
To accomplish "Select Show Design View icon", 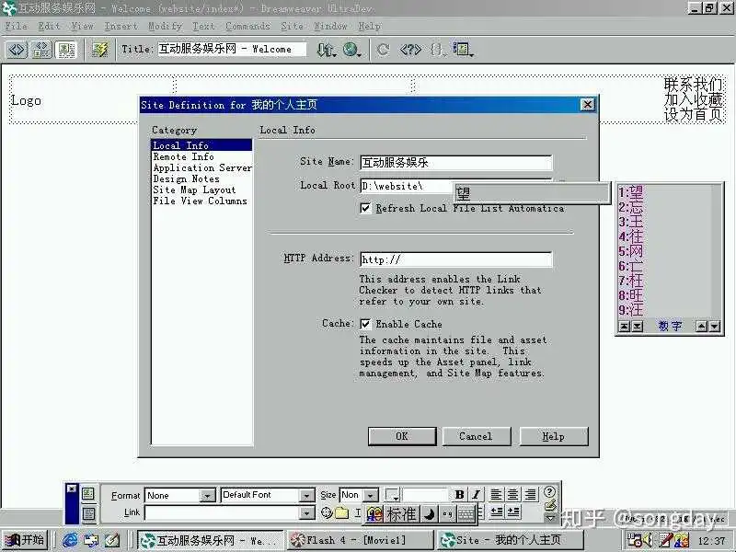I will point(66,50).
